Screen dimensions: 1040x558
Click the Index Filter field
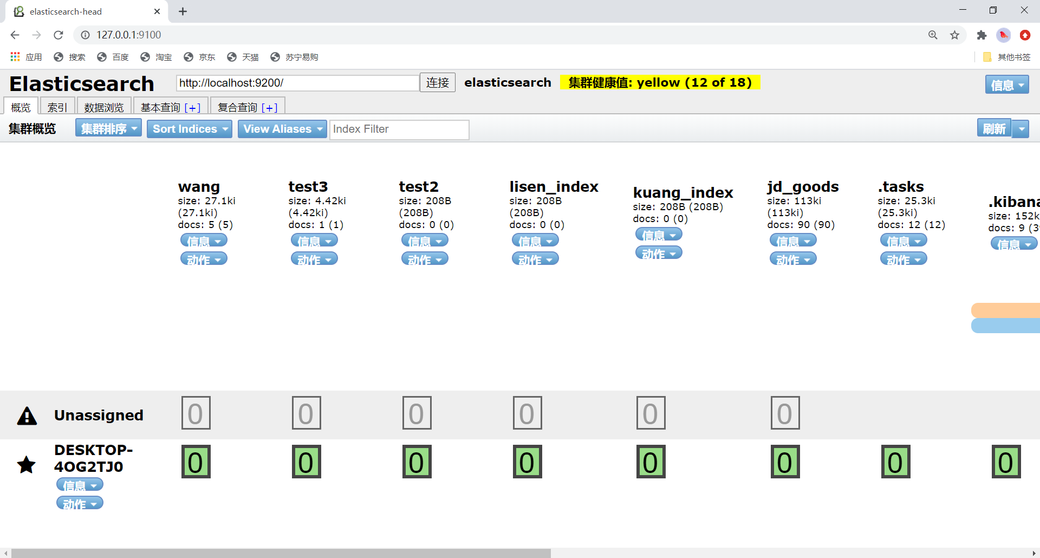pyautogui.click(x=399, y=129)
